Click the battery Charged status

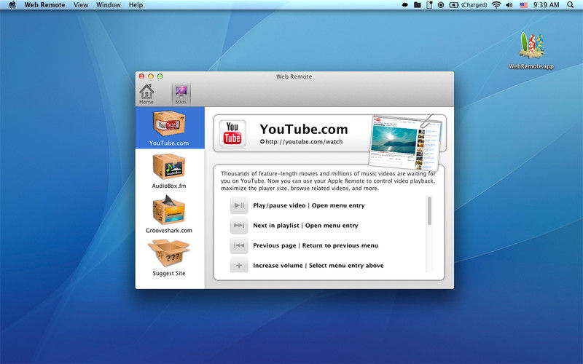coord(468,5)
